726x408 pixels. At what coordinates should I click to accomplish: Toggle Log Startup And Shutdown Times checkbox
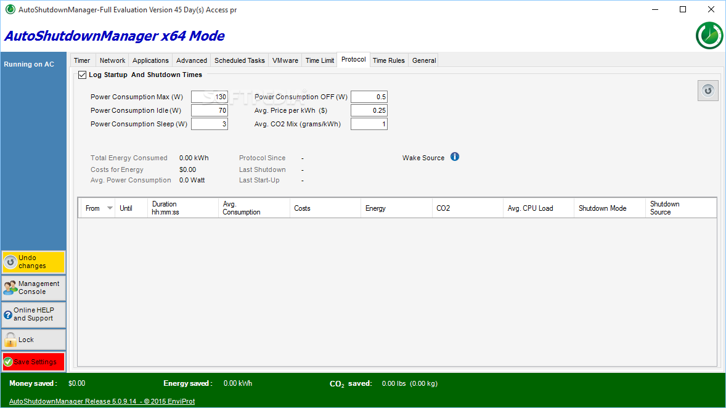tap(83, 75)
